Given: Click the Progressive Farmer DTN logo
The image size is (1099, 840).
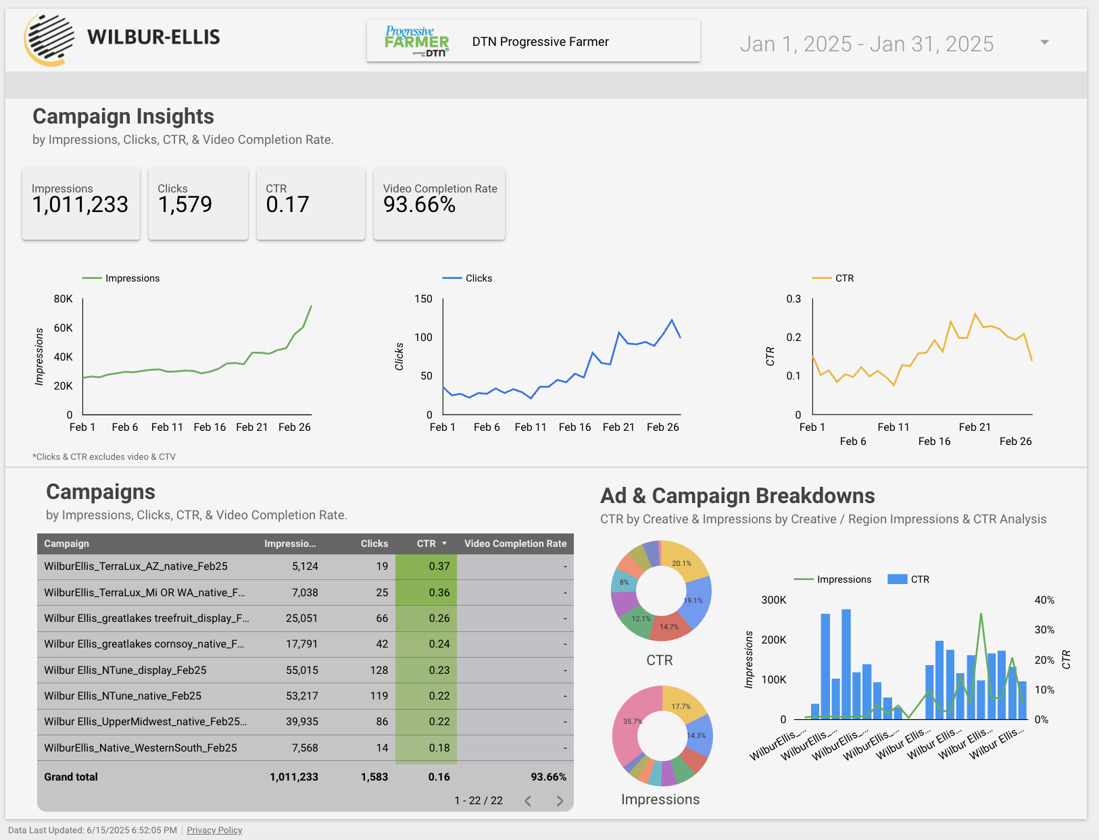Looking at the screenshot, I should pyautogui.click(x=417, y=41).
